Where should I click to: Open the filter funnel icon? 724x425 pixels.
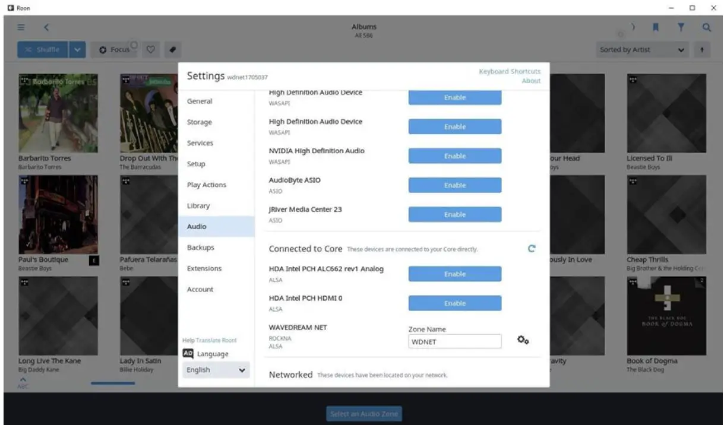[x=682, y=27]
